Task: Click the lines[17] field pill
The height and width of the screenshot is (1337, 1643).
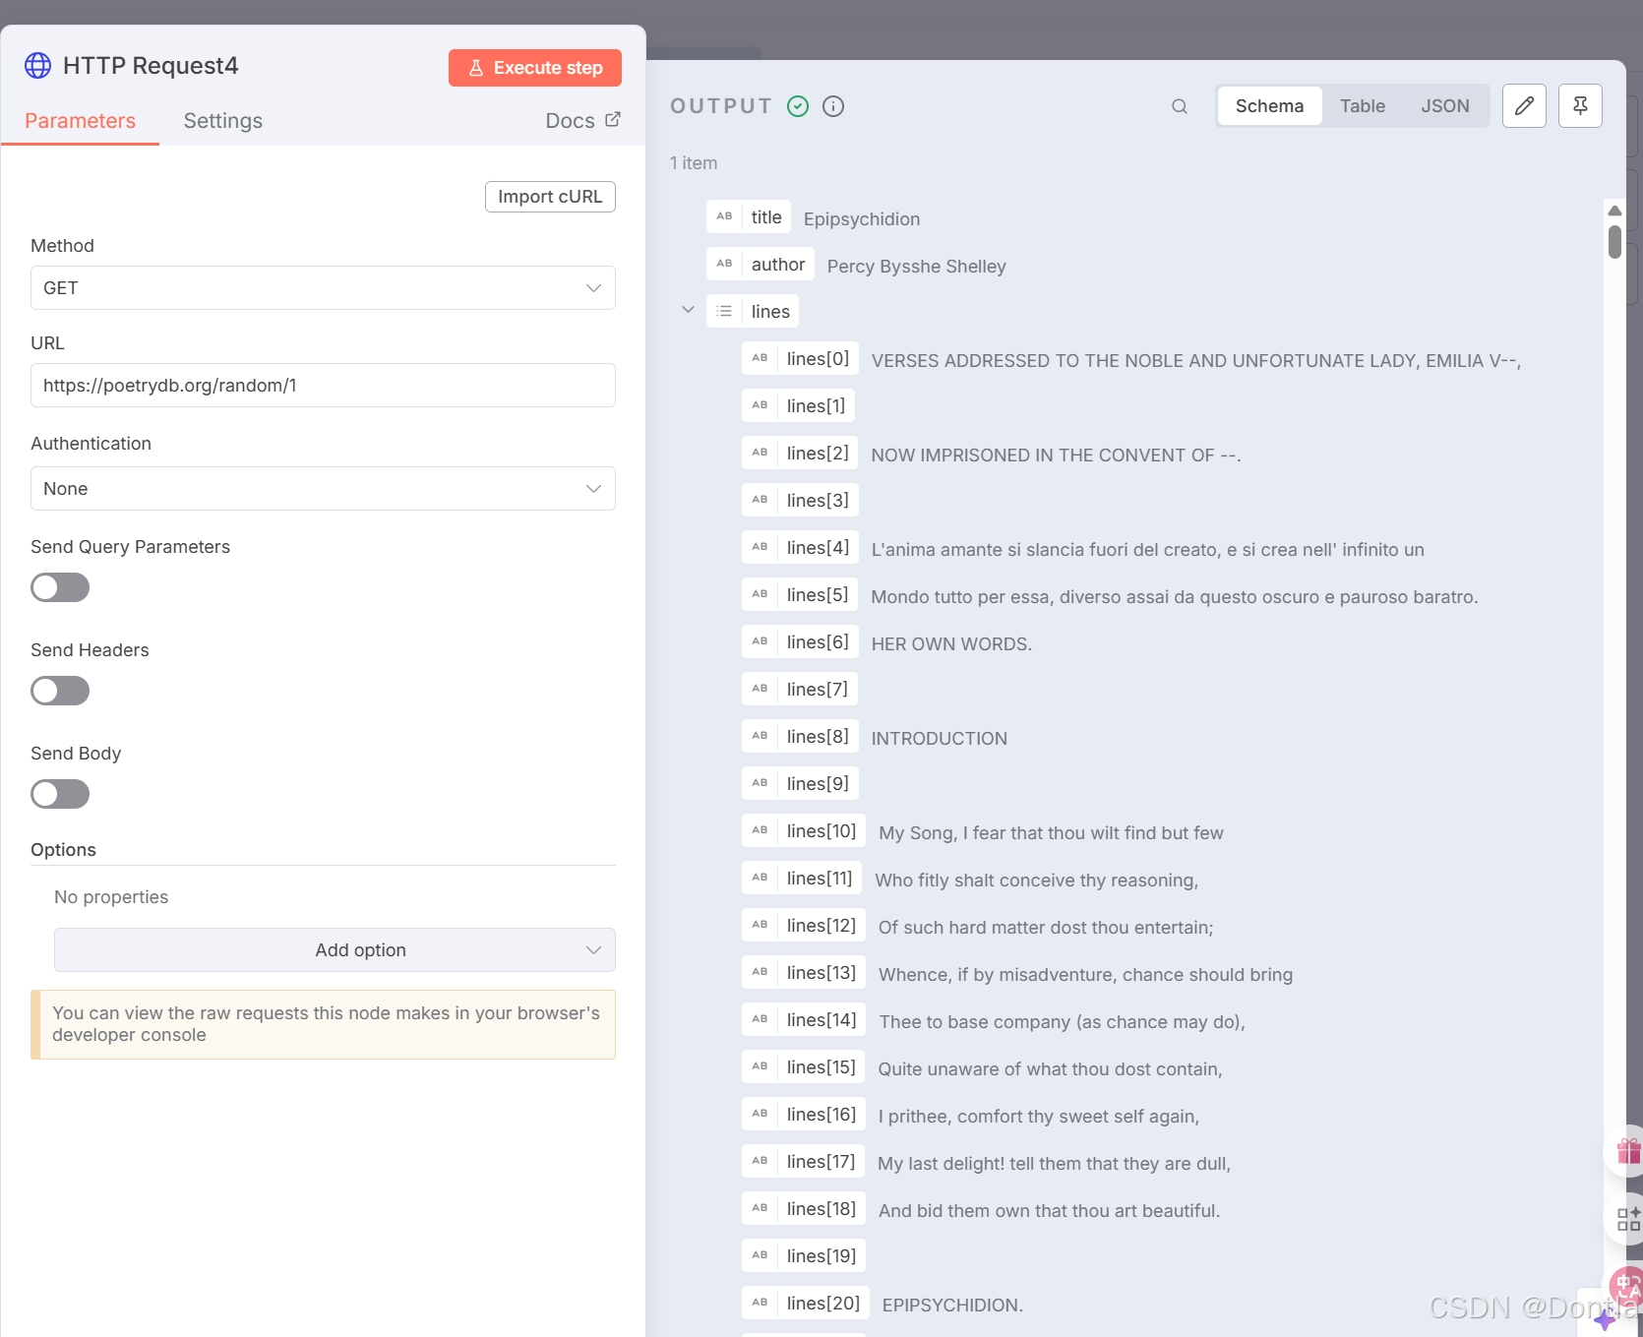Action: point(804,1161)
